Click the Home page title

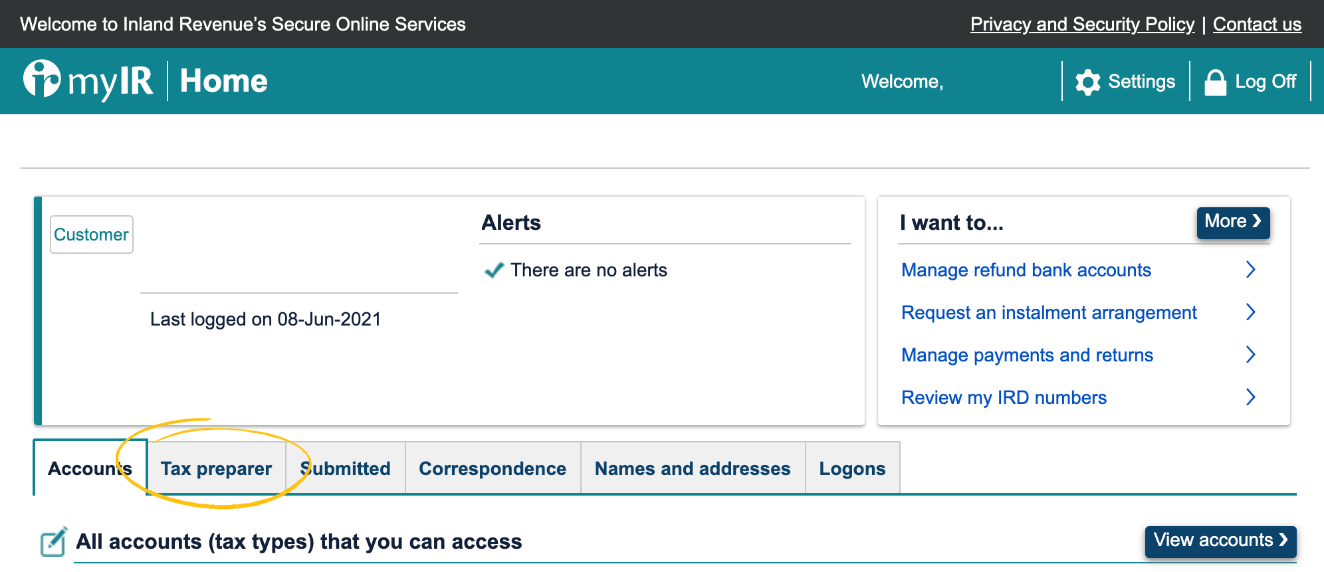(224, 81)
